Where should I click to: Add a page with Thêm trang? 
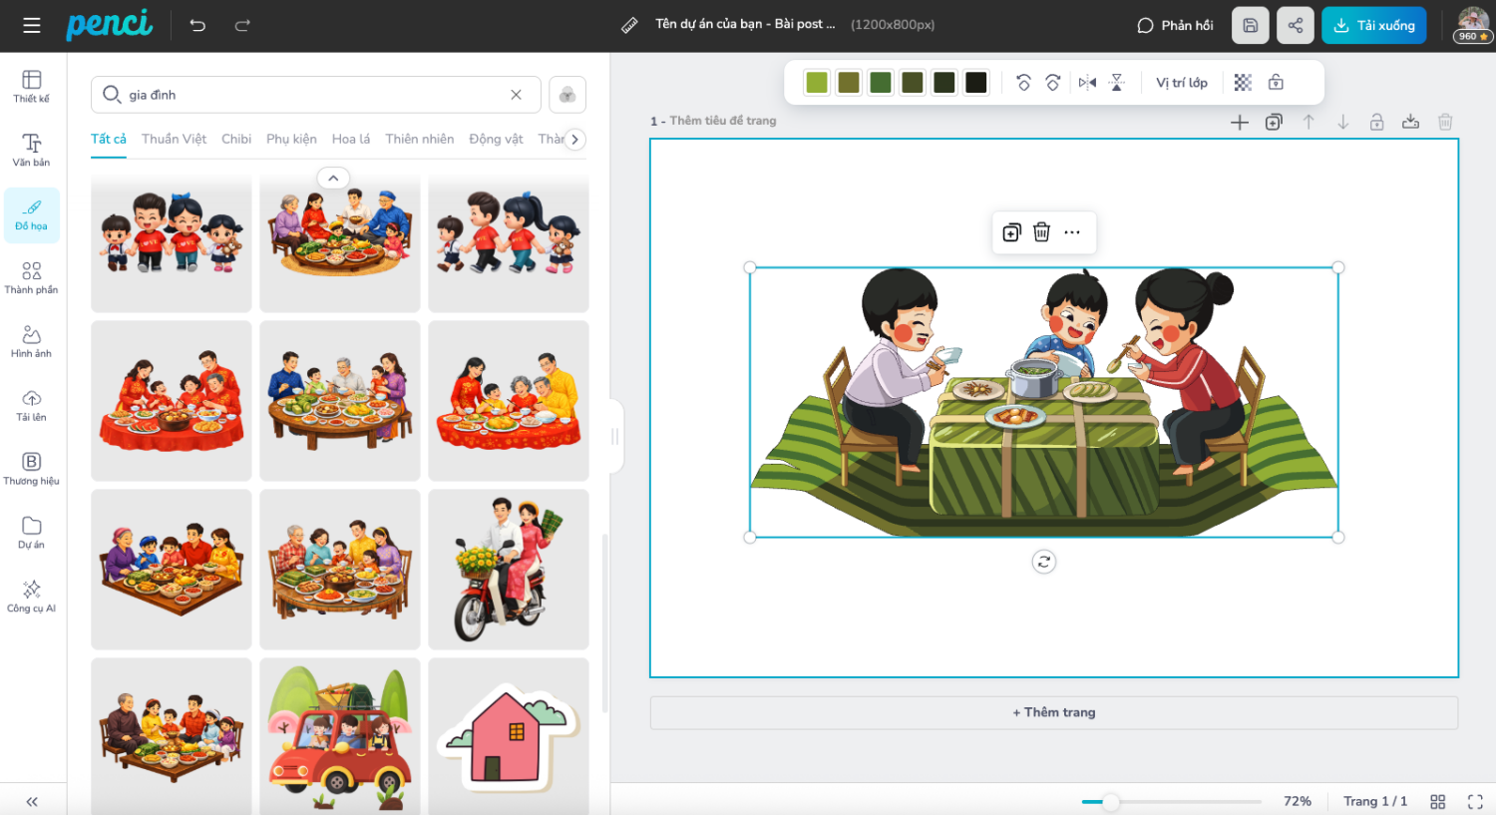pos(1053,712)
